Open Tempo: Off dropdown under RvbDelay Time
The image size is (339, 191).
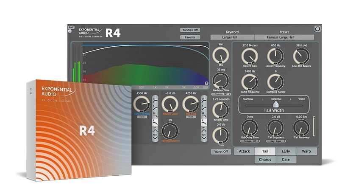click(x=250, y=141)
